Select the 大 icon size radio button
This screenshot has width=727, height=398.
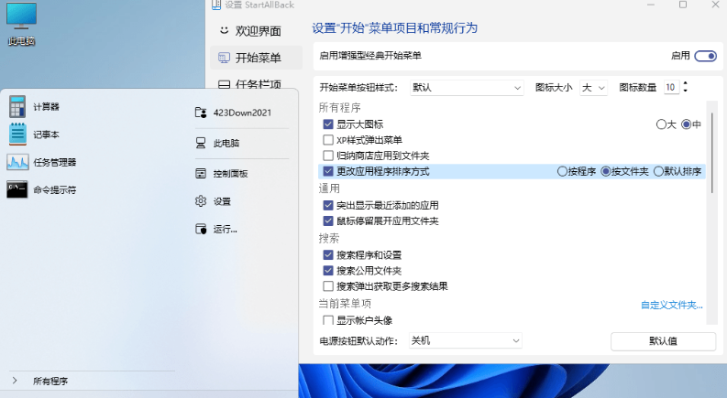point(661,124)
